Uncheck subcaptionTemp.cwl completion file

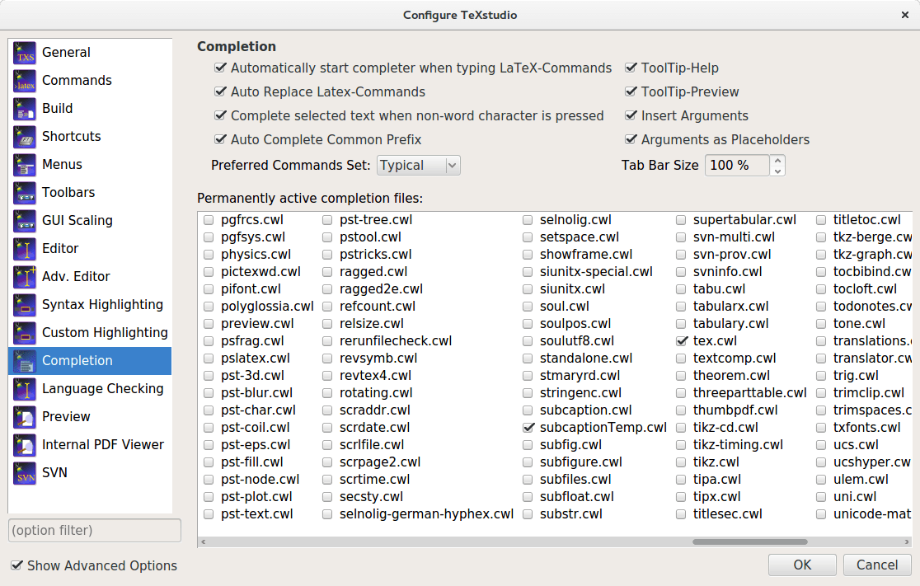click(x=528, y=428)
